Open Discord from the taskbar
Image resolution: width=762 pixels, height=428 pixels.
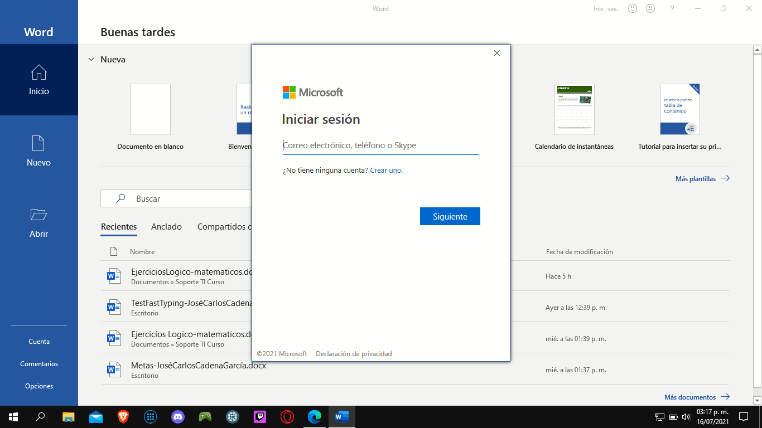(x=178, y=417)
